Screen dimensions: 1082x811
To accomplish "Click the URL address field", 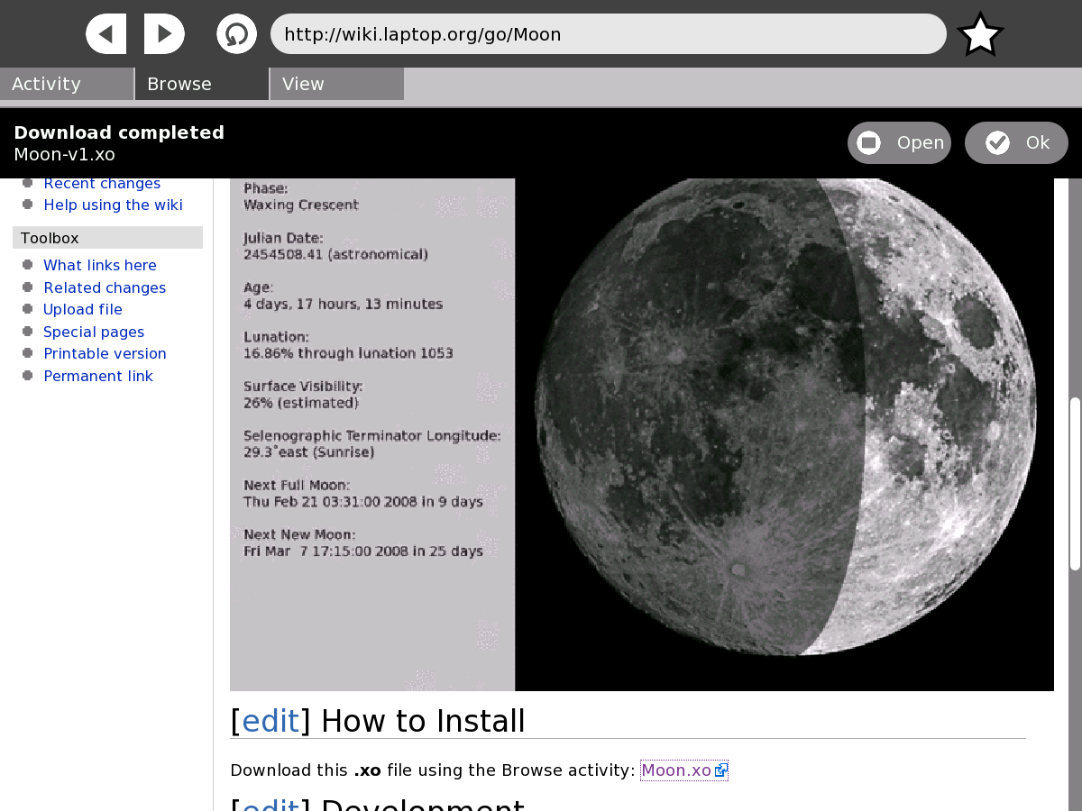I will [608, 34].
